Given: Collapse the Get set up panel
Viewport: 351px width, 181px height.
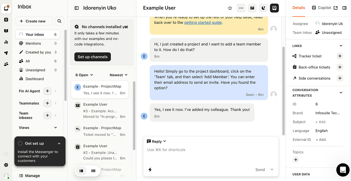Looking at the screenshot, I should click(x=59, y=143).
